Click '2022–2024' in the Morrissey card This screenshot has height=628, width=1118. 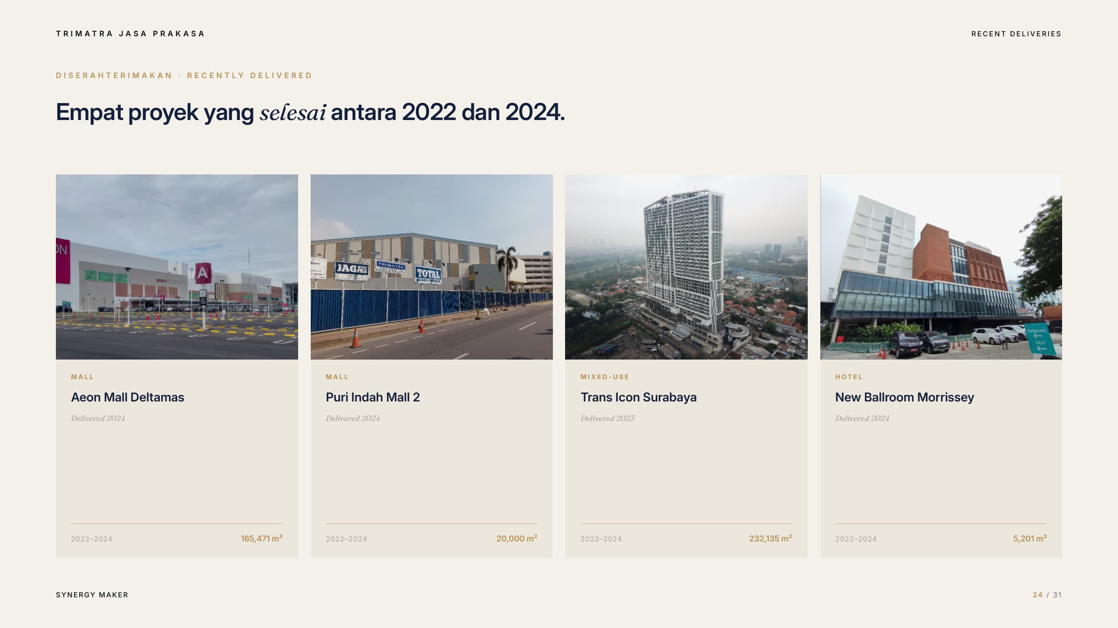[x=856, y=539]
